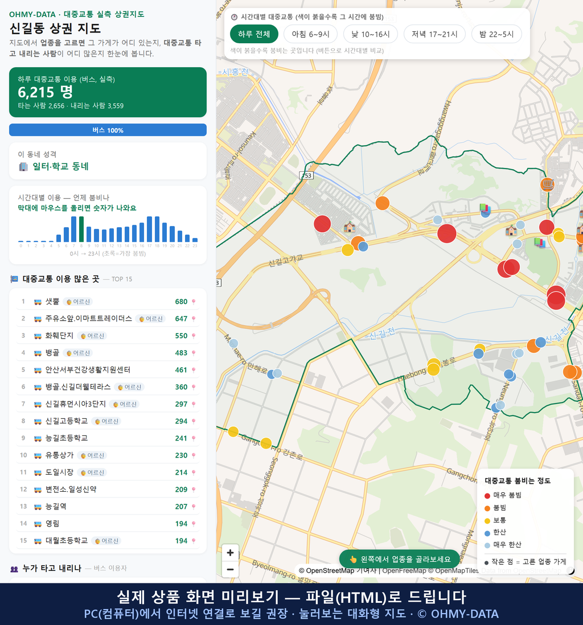Click the blue 한산 legend dot
This screenshot has height=625, width=583.
coord(487,533)
